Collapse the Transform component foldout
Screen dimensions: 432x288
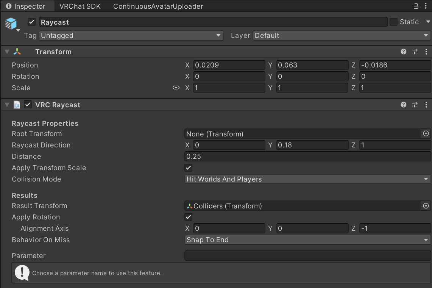tap(7, 52)
